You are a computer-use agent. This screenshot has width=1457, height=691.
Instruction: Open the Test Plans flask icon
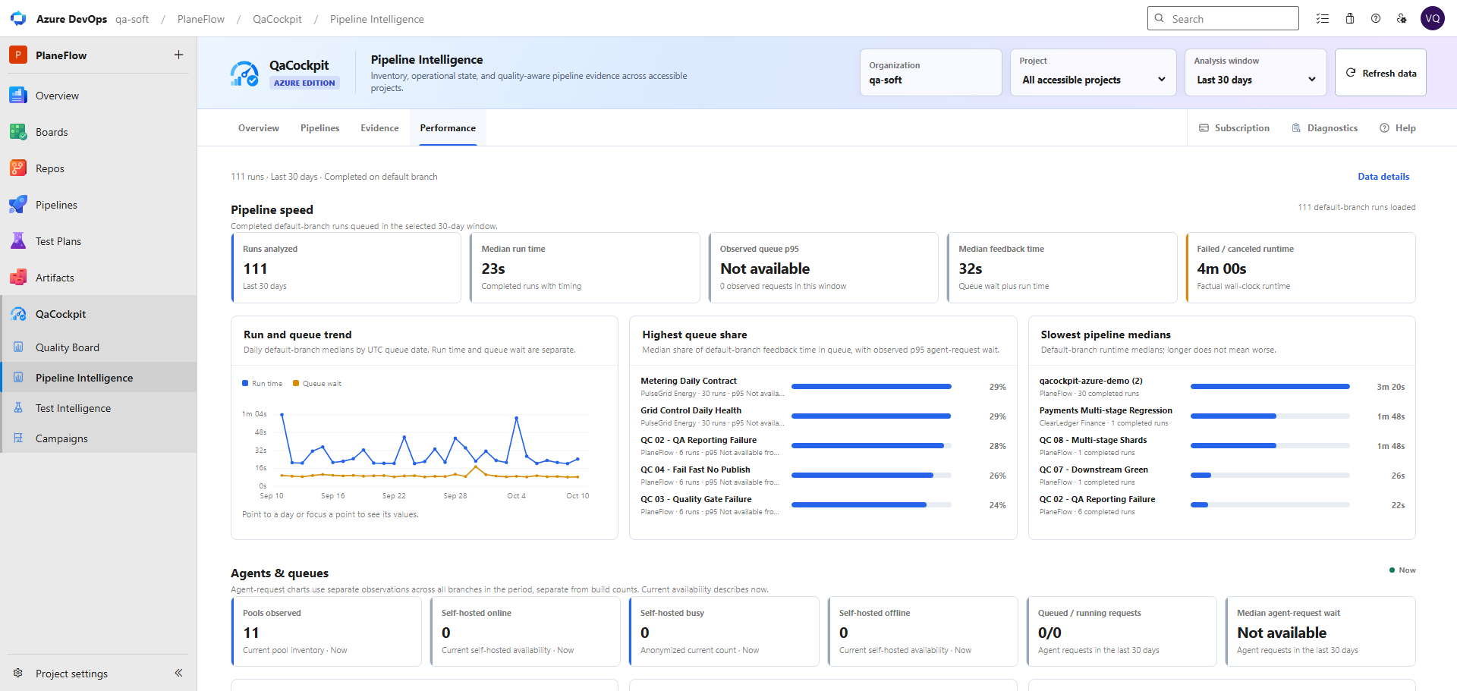(18, 241)
